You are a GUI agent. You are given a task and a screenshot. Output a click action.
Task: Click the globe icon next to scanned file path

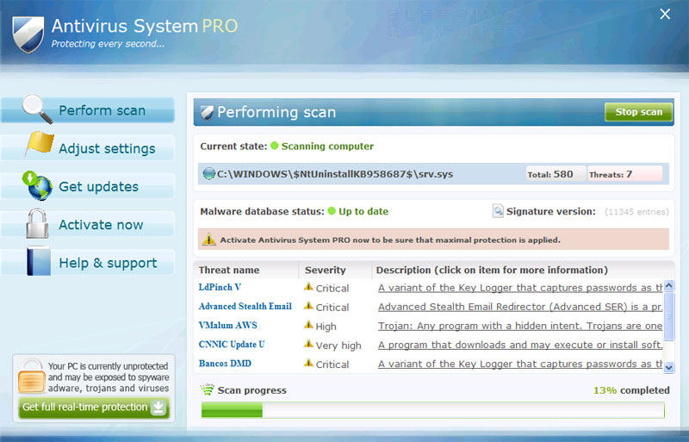click(x=208, y=174)
